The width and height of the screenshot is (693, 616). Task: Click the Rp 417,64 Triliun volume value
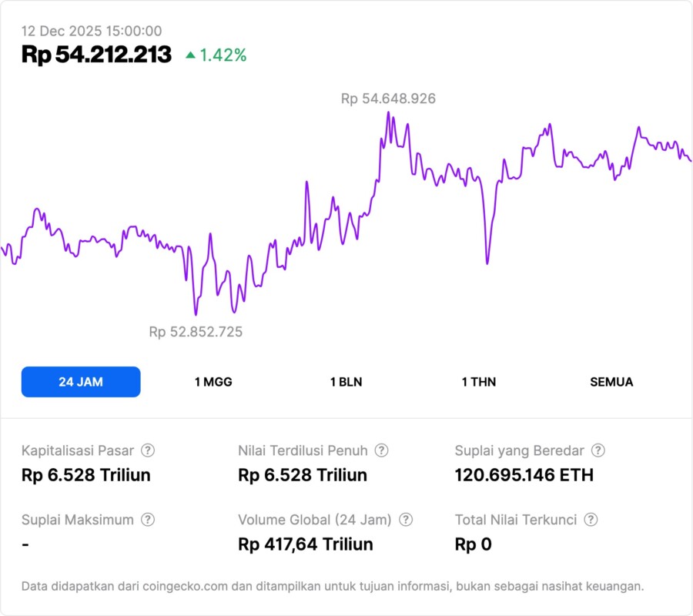pyautogui.click(x=306, y=544)
